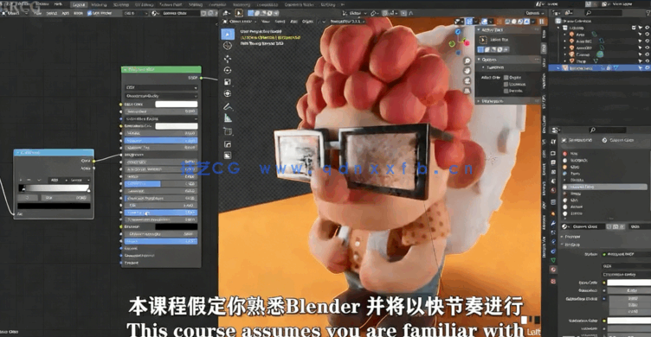
Task: Click the ColorRamp remove stop minus button
Action: click(x=29, y=180)
